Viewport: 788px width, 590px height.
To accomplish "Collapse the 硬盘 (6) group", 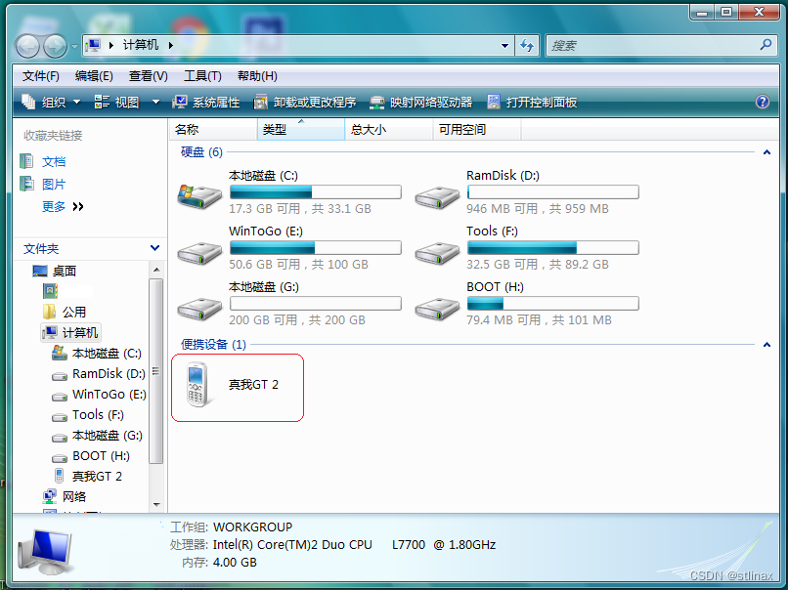I will tap(766, 152).
